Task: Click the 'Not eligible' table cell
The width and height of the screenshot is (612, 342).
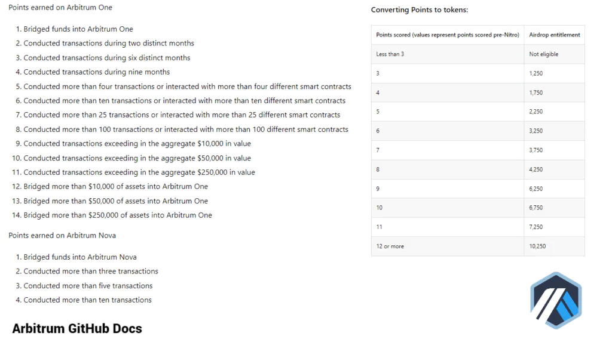Action: tap(543, 54)
